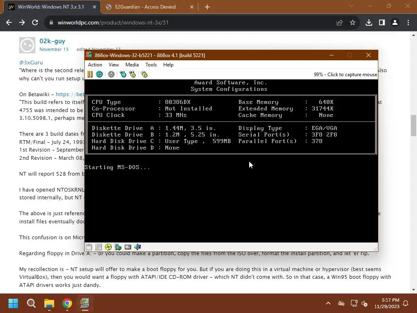The height and width of the screenshot is (313, 417).
Task: Click the page vertical scrollbar thumb
Action: click(x=413, y=125)
